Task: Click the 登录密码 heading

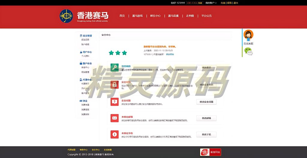Action: (x=126, y=66)
